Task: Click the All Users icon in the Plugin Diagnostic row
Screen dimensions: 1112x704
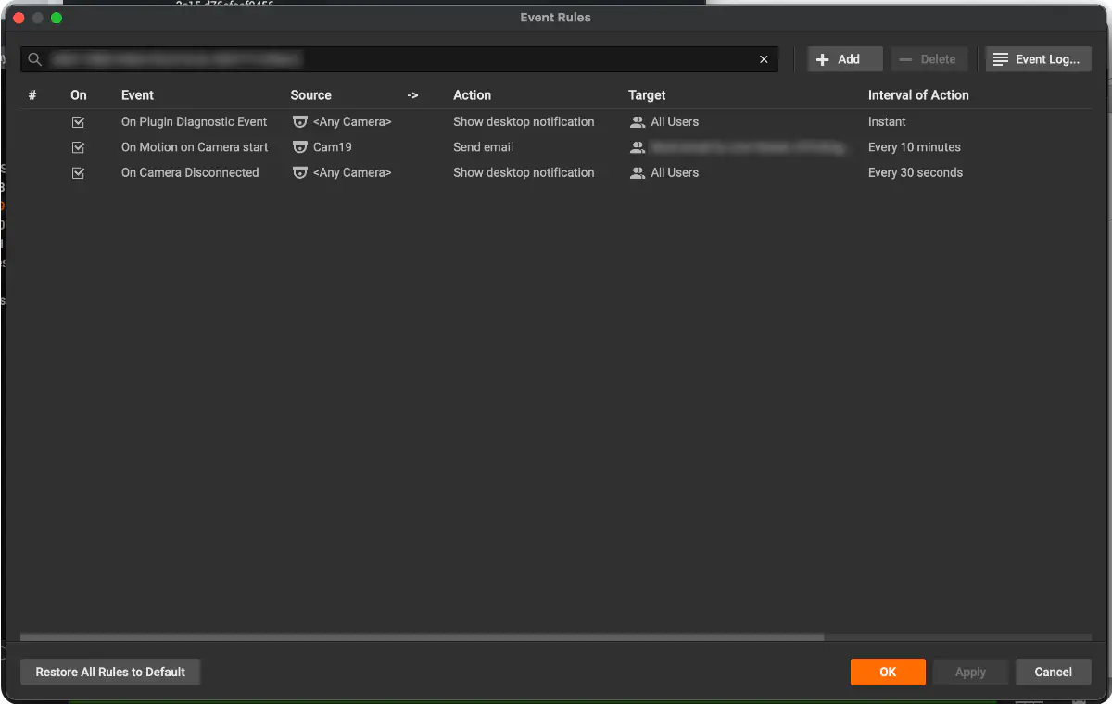Action: coord(638,121)
